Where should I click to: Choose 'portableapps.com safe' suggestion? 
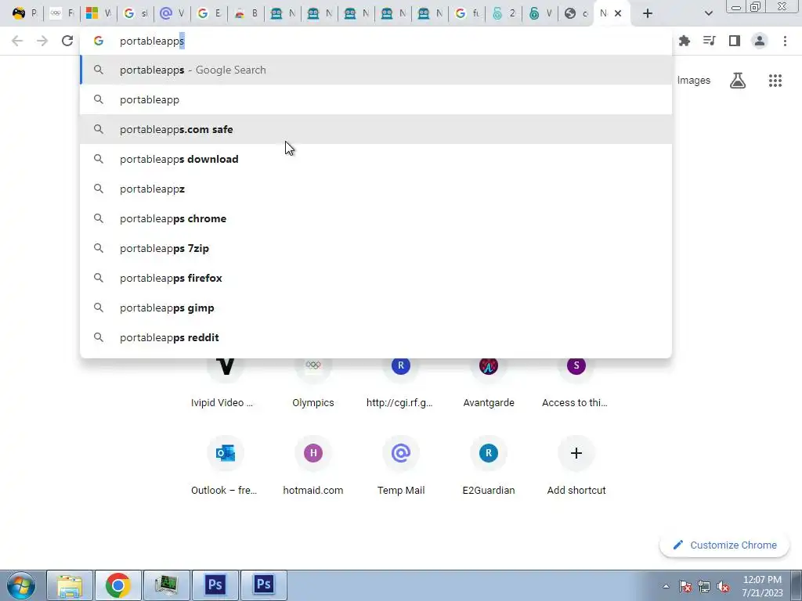(x=376, y=129)
